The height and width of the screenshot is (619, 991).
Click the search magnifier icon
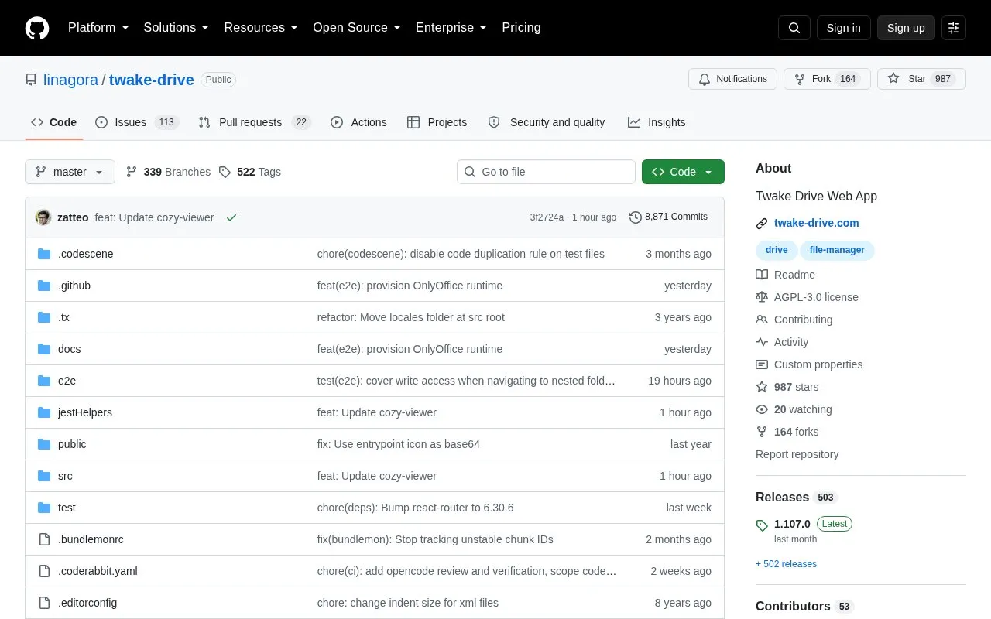794,28
